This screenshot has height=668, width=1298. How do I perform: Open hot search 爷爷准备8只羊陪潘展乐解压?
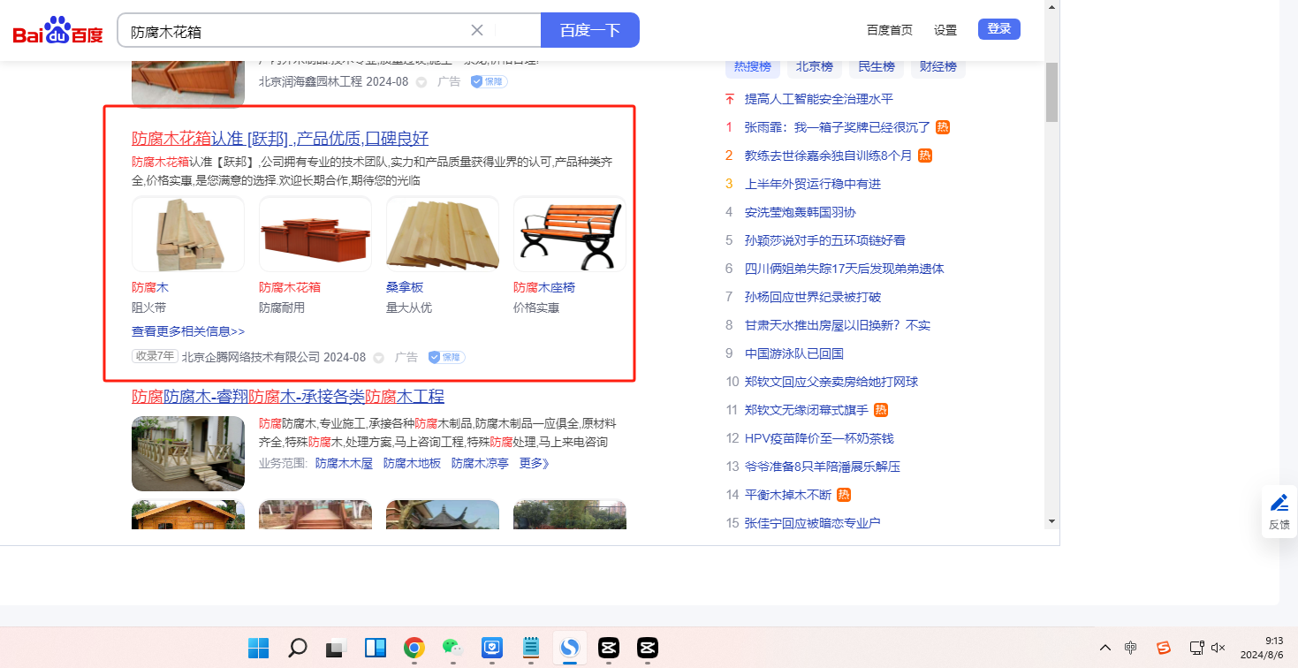823,467
